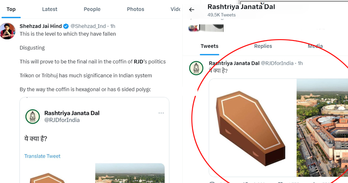Click the @RJDforIndia handle in right timeline
The image size is (348, 183).
tap(277, 63)
